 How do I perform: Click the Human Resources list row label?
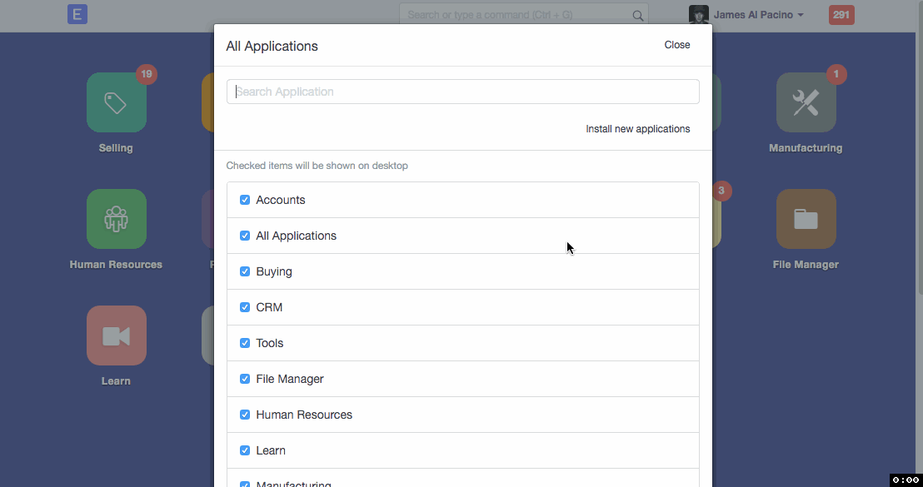(x=304, y=415)
